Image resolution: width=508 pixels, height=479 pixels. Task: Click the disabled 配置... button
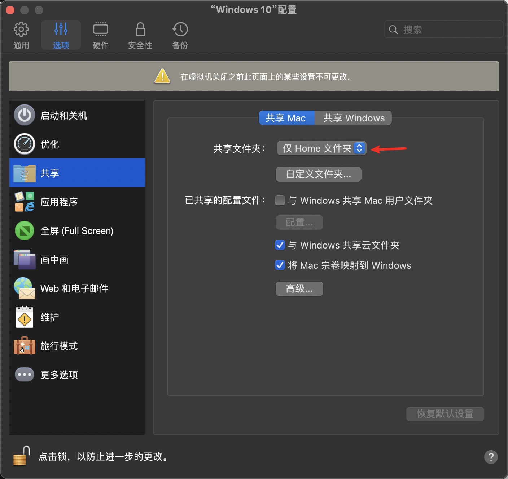pyautogui.click(x=299, y=223)
